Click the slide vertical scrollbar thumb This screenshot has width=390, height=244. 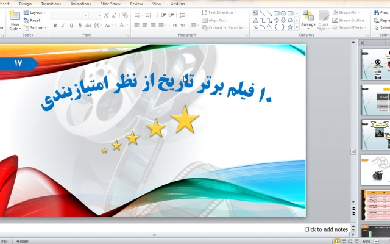[353, 152]
